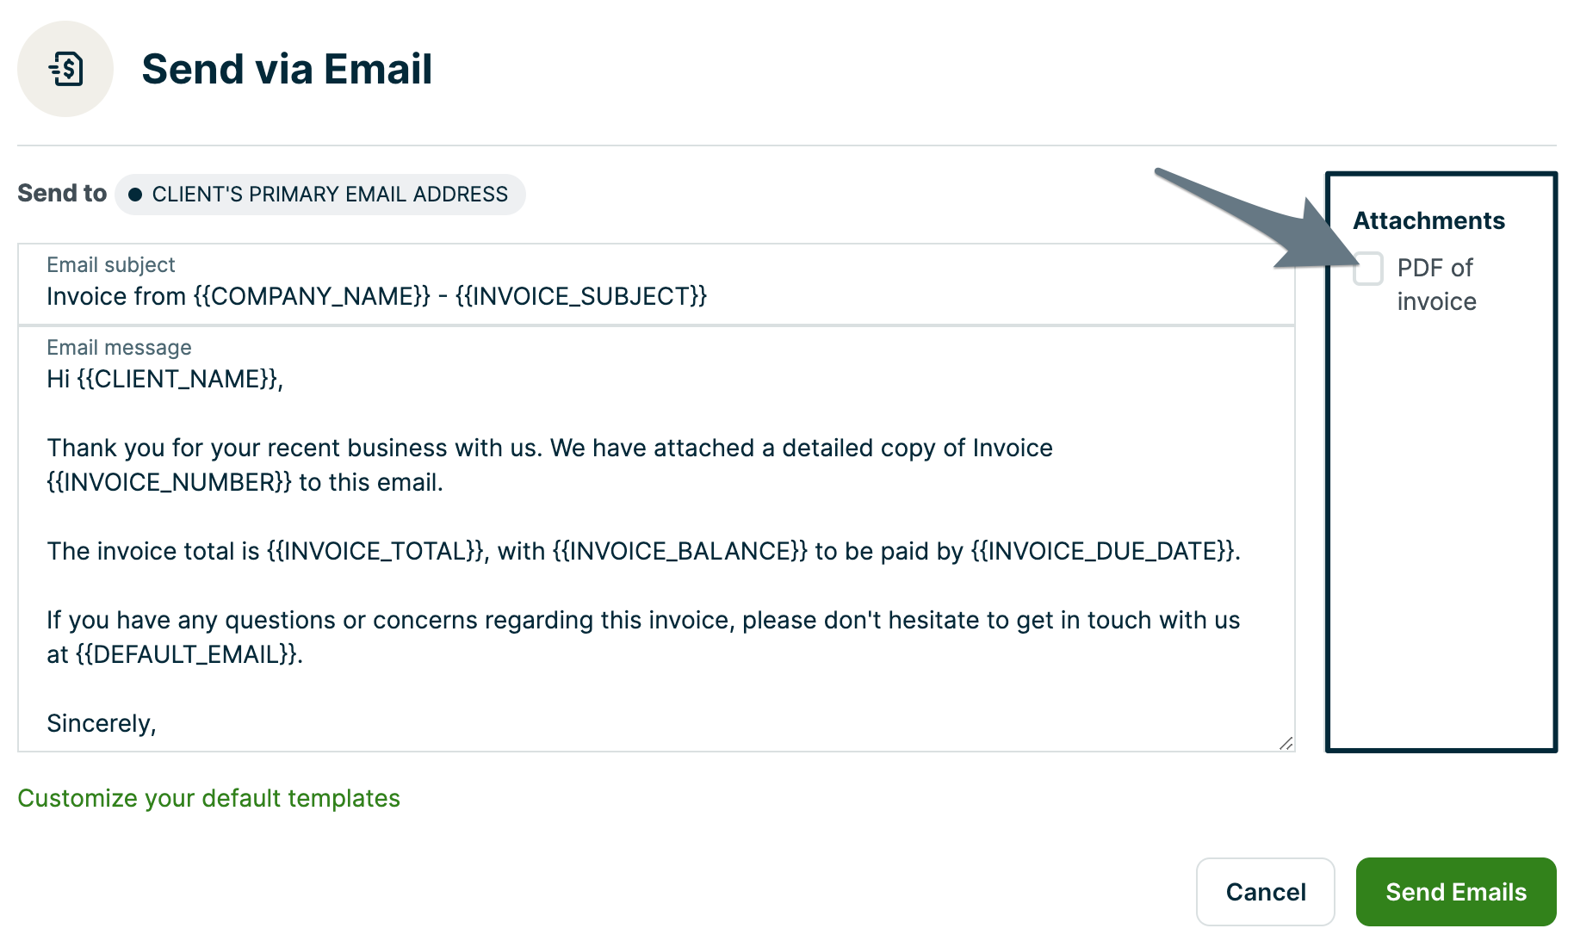Viewport: 1574px width, 947px height.
Task: Click the Attachments panel heading
Action: [1428, 220]
